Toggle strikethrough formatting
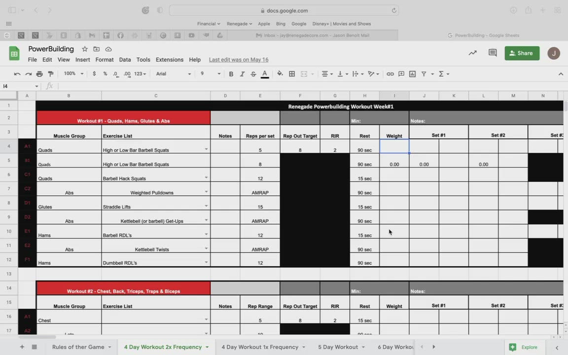The image size is (568, 355). point(253,74)
